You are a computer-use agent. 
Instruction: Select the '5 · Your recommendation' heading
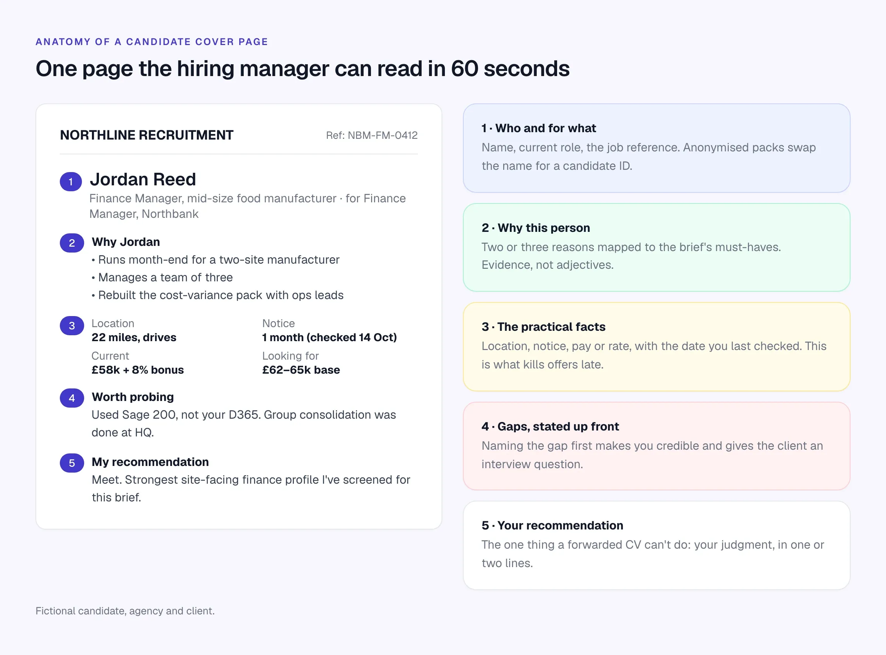point(552,525)
